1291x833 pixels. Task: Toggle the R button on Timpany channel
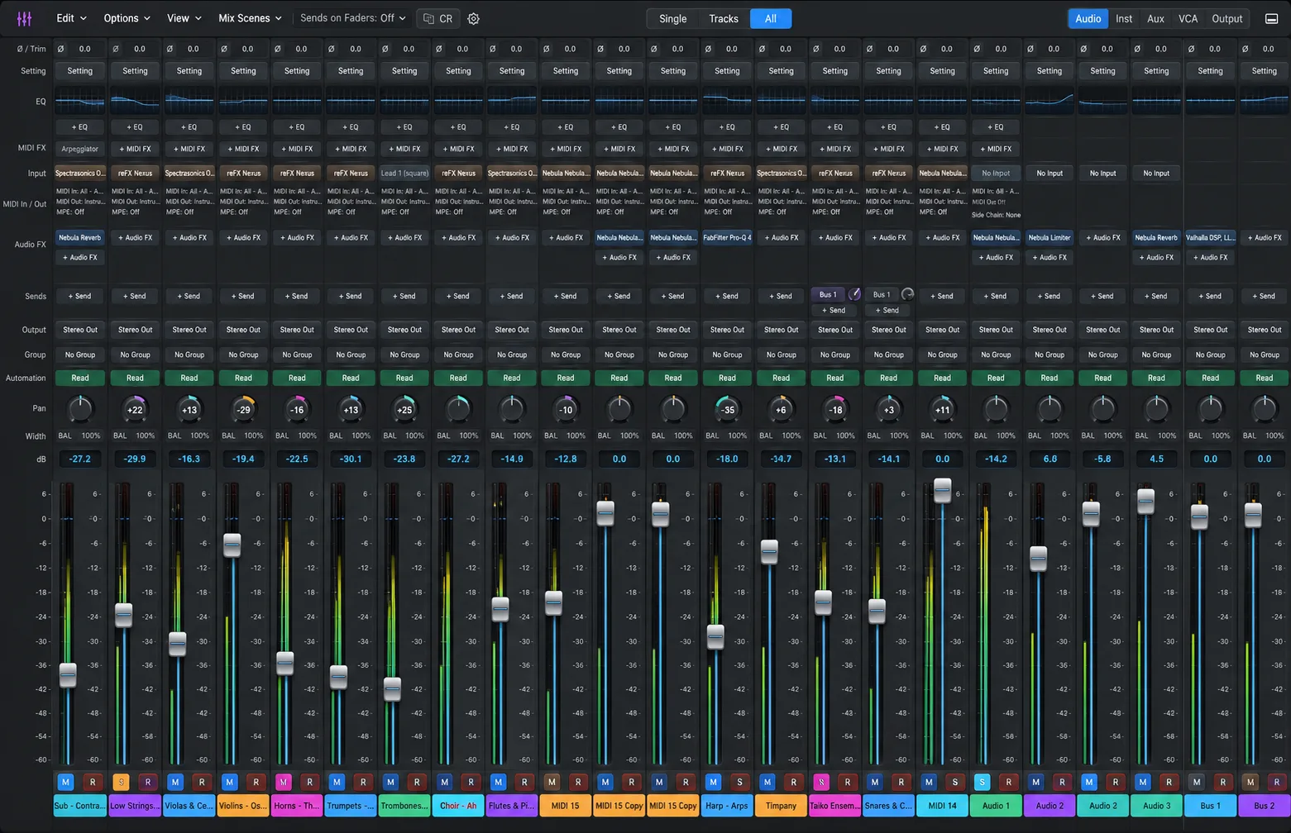click(x=794, y=782)
